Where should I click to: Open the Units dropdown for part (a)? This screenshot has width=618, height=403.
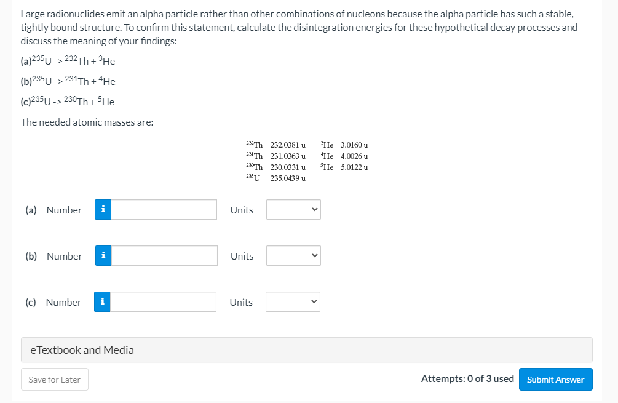(x=293, y=210)
